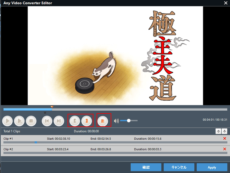This screenshot has height=173, width=230.
Task: Set the clip end point marker
Action: (87, 121)
